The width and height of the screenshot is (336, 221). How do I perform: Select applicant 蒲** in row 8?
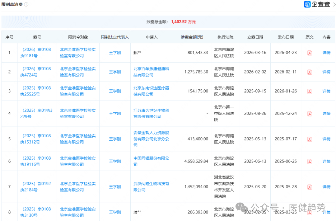[137, 212]
